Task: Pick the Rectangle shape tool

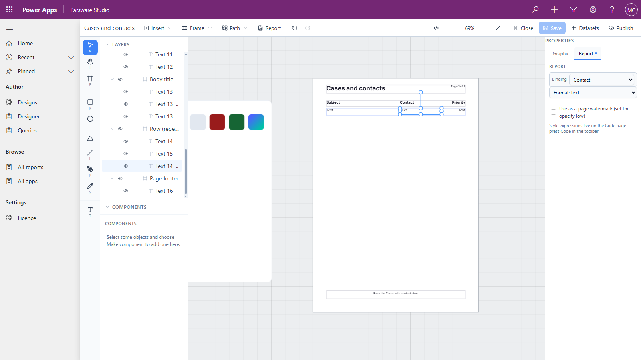Action: coord(90,104)
